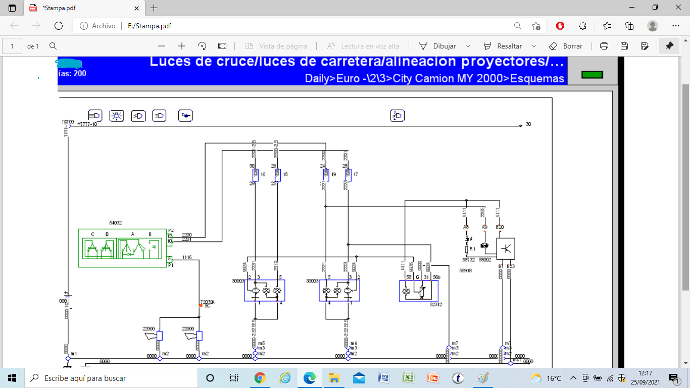
Task: Click the PDF page number field
Action: tap(13, 46)
